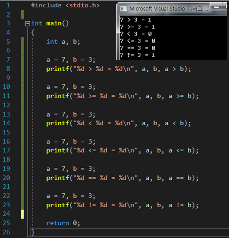The height and width of the screenshot is (238, 229).
Task: Click the console window app icon
Action: [123, 9]
